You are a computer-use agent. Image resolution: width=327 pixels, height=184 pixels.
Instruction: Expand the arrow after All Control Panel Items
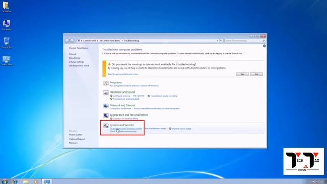[122, 41]
